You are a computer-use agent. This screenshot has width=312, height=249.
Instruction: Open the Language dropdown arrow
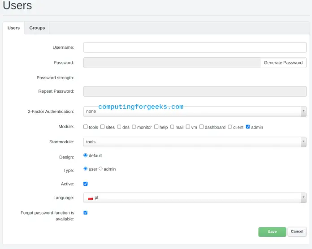click(x=303, y=197)
